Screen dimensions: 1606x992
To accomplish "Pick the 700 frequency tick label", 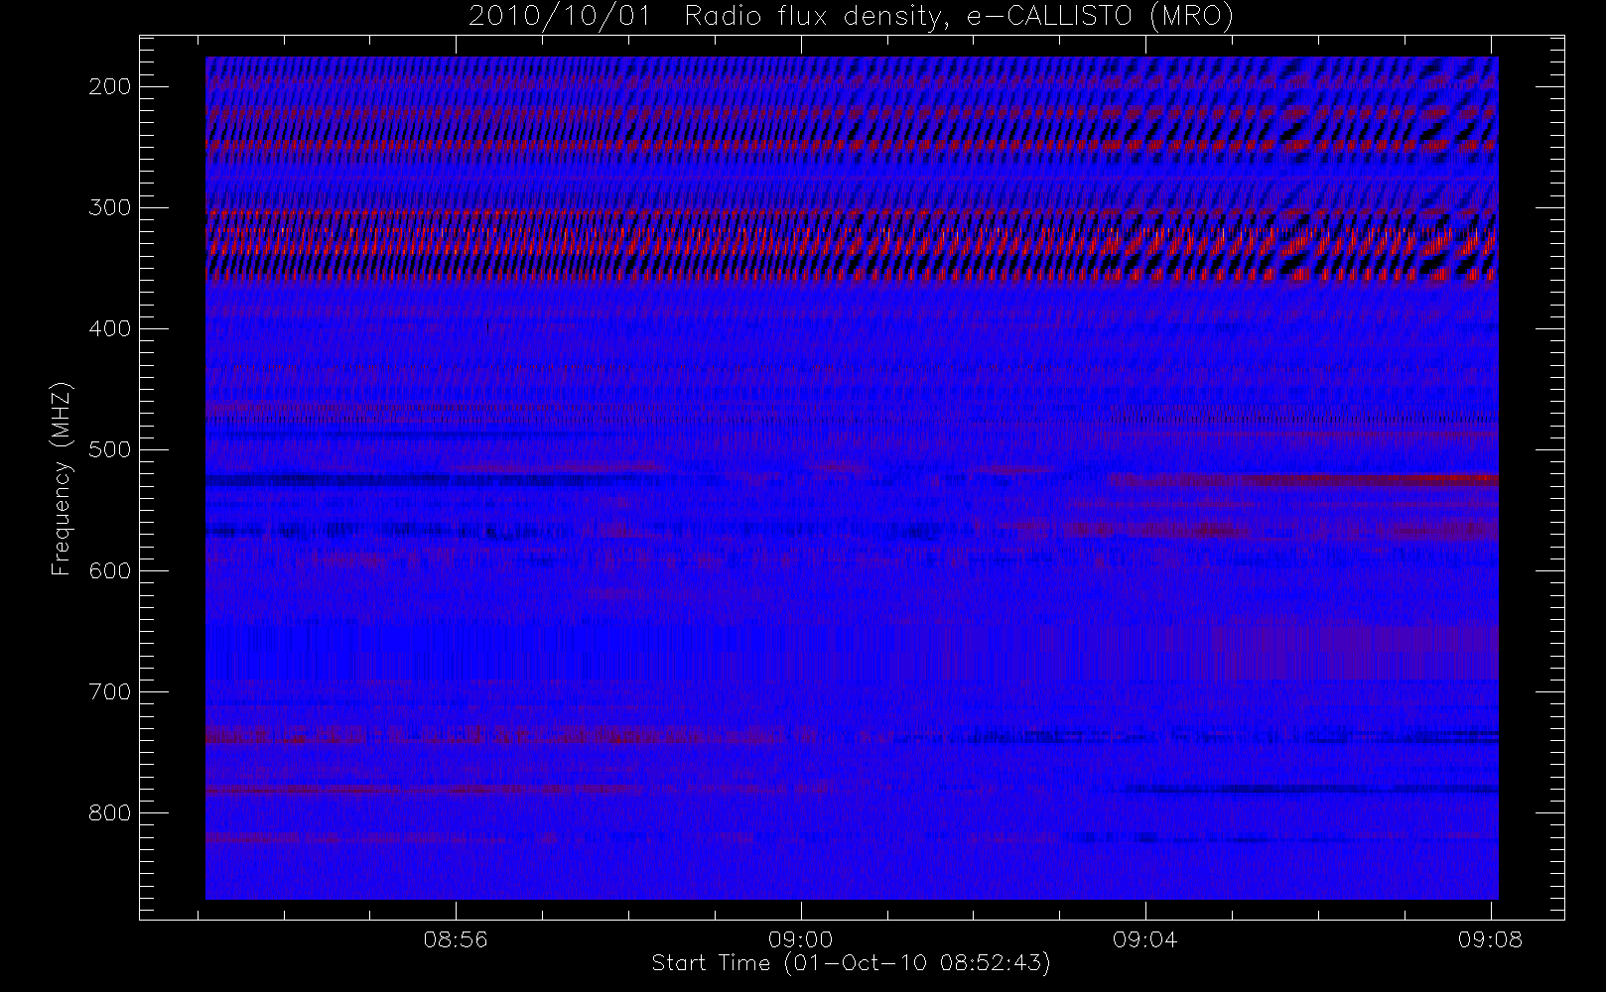I will (110, 691).
